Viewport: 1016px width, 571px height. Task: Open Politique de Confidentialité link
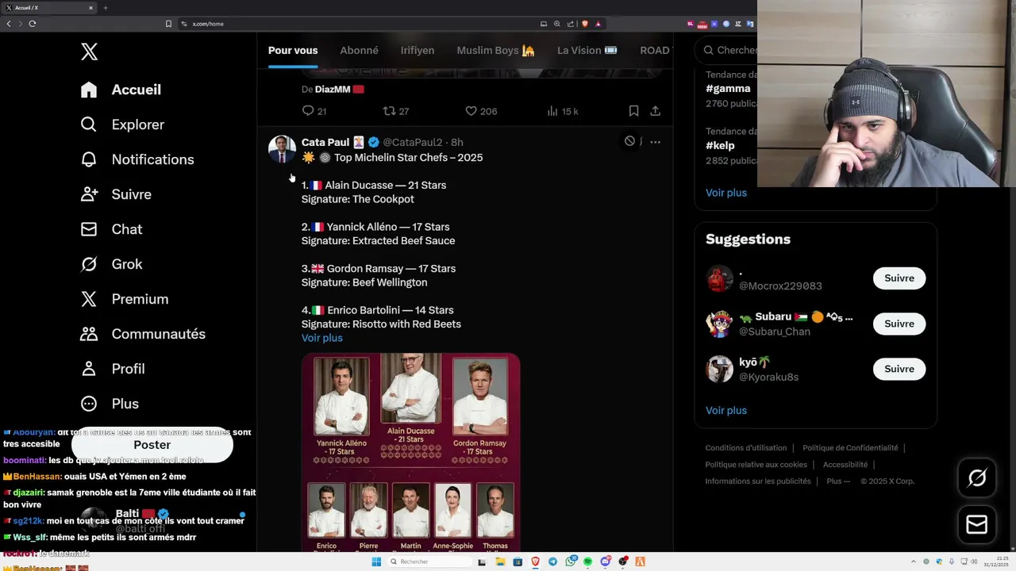click(x=850, y=448)
